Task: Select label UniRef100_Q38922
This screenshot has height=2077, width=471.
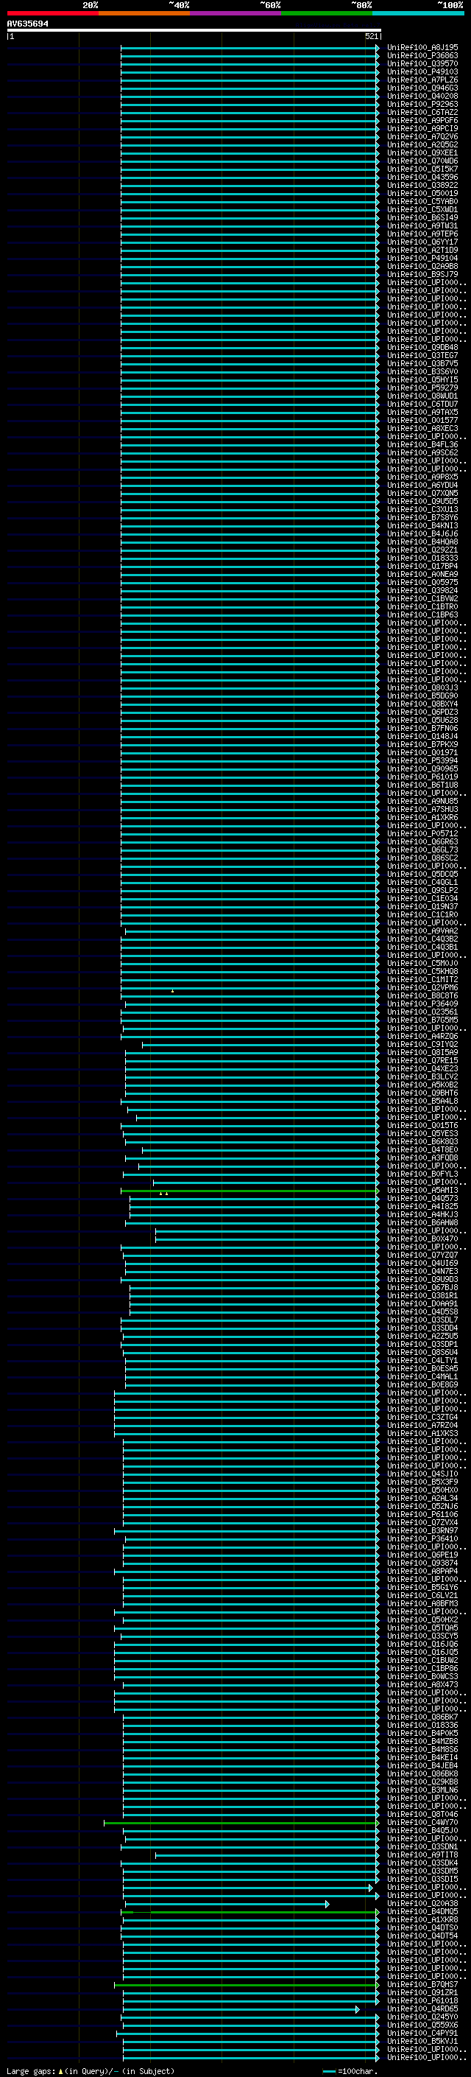Action: (422, 186)
